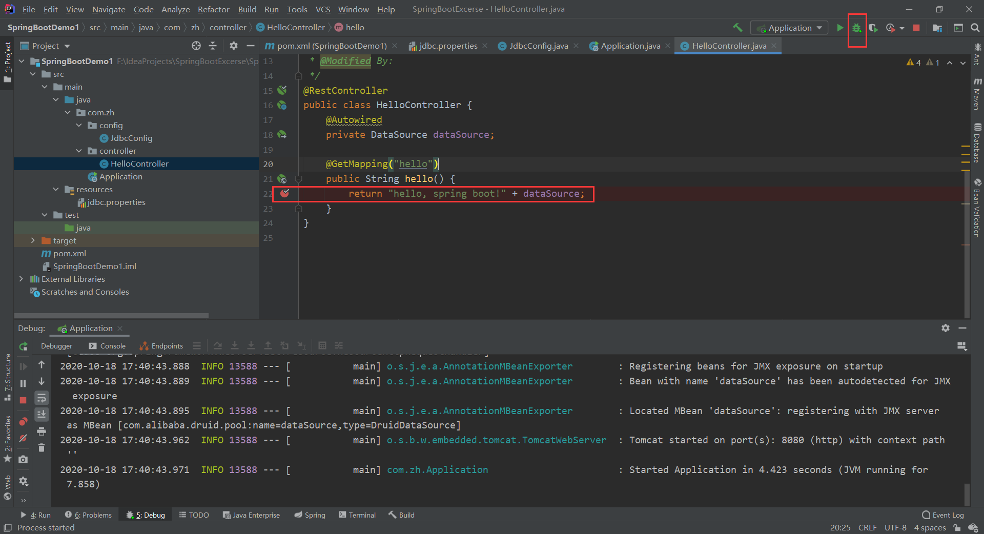Click UTF-8 encoding in status bar

(x=895, y=527)
